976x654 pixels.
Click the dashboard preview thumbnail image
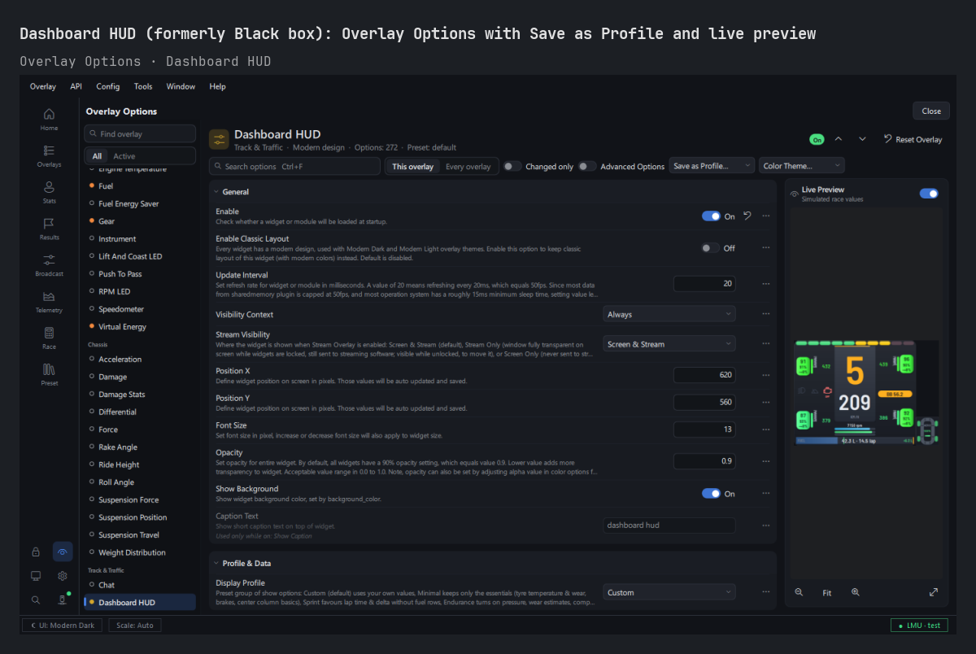click(867, 393)
